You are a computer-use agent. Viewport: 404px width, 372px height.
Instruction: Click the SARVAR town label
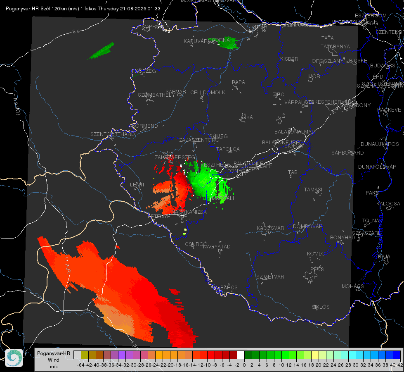pyautogui.click(x=176, y=92)
